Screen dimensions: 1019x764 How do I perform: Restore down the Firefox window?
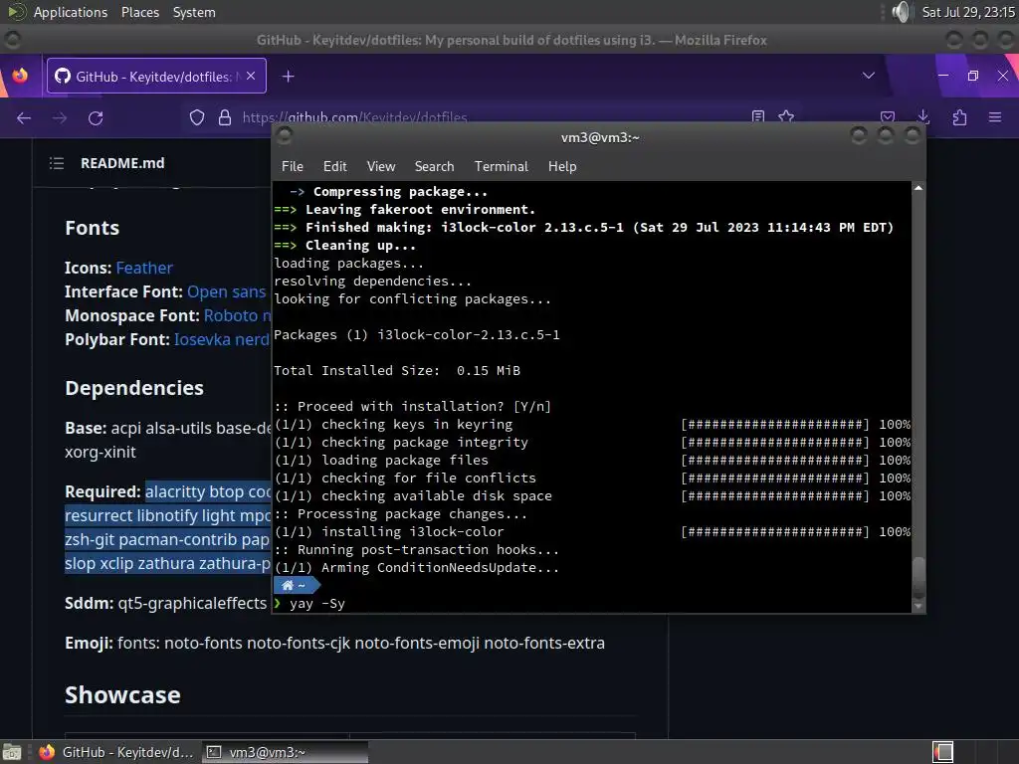point(973,76)
